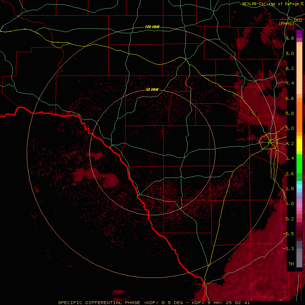Select the -0.5 value on the color scale
Image resolution: width=305 pixels, height=305 pixels.
[x=288, y=234]
